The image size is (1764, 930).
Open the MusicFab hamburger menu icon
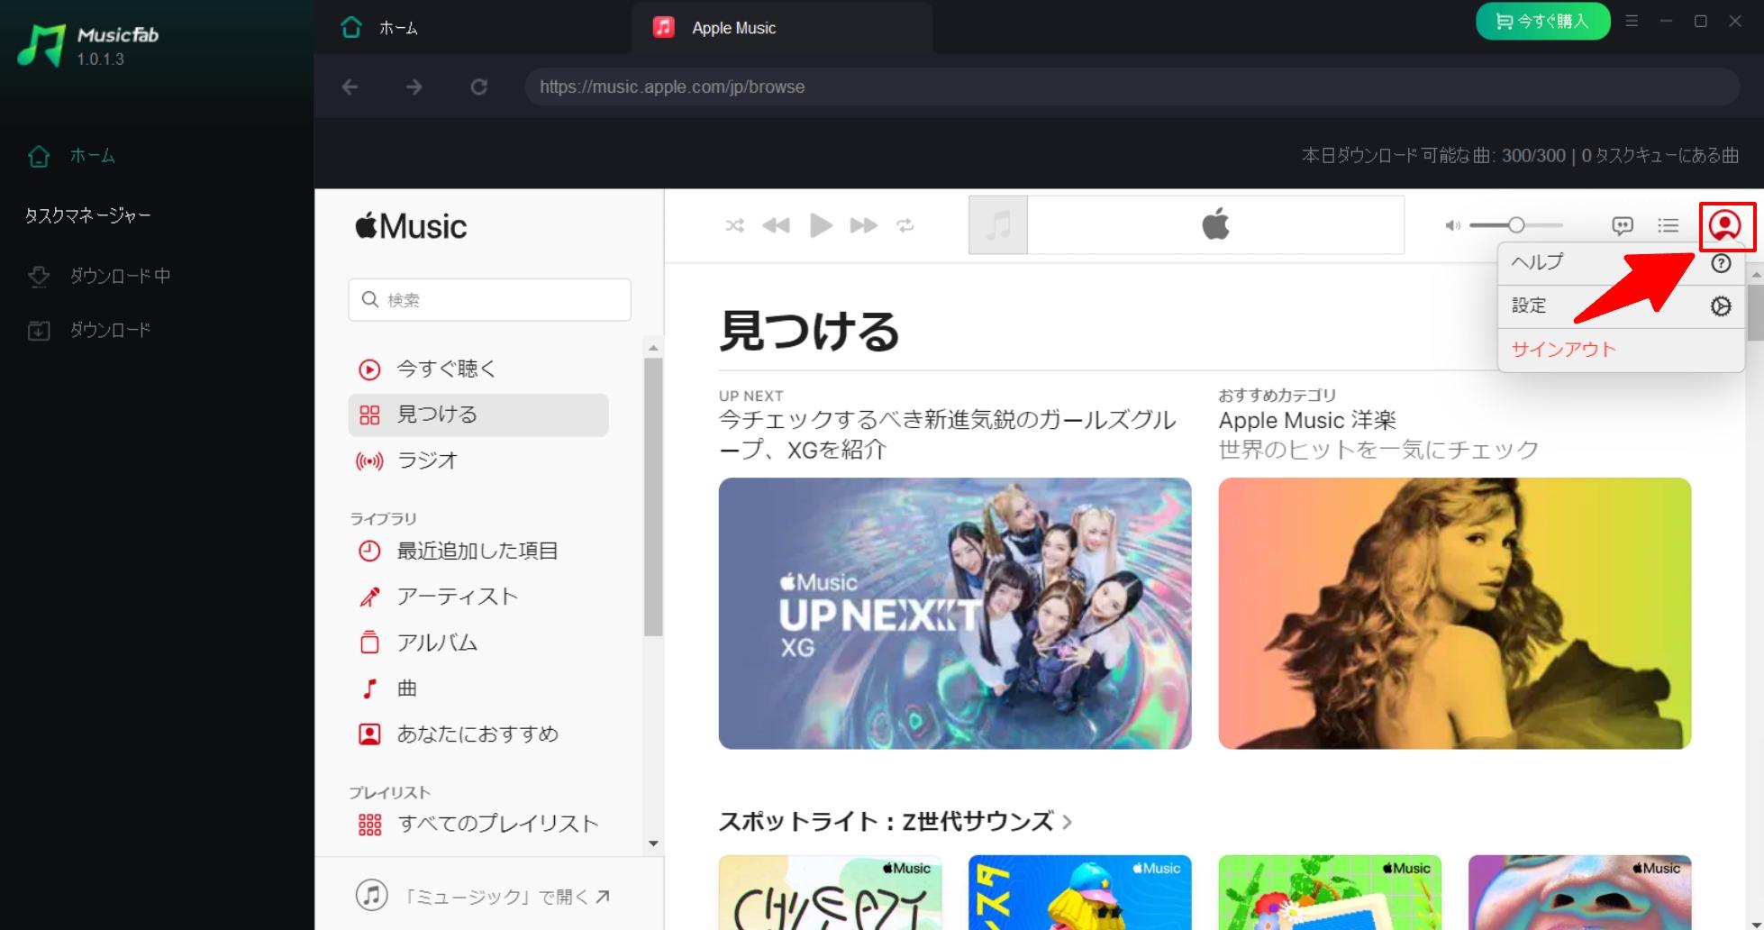pos(1632,21)
